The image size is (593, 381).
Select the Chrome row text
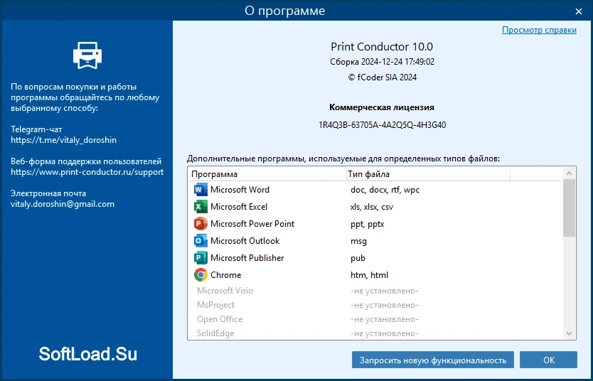pyautogui.click(x=226, y=275)
